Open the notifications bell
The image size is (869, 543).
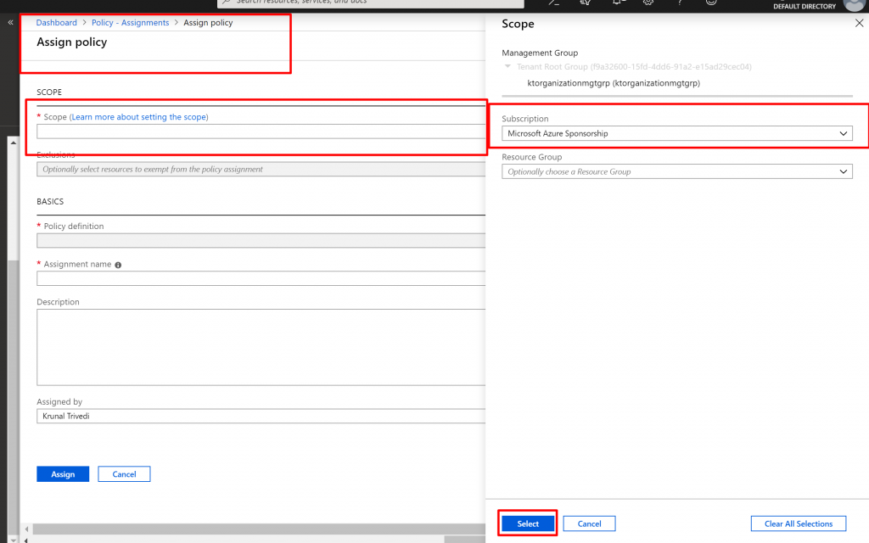click(619, 3)
